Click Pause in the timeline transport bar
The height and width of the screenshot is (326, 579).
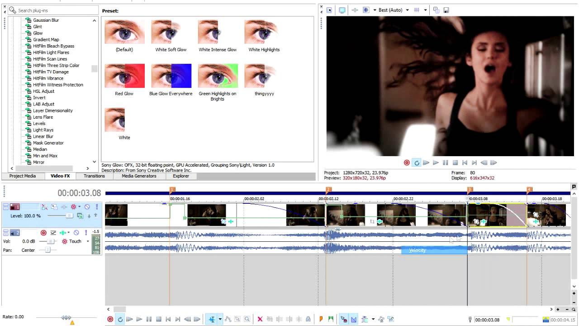pos(149,319)
